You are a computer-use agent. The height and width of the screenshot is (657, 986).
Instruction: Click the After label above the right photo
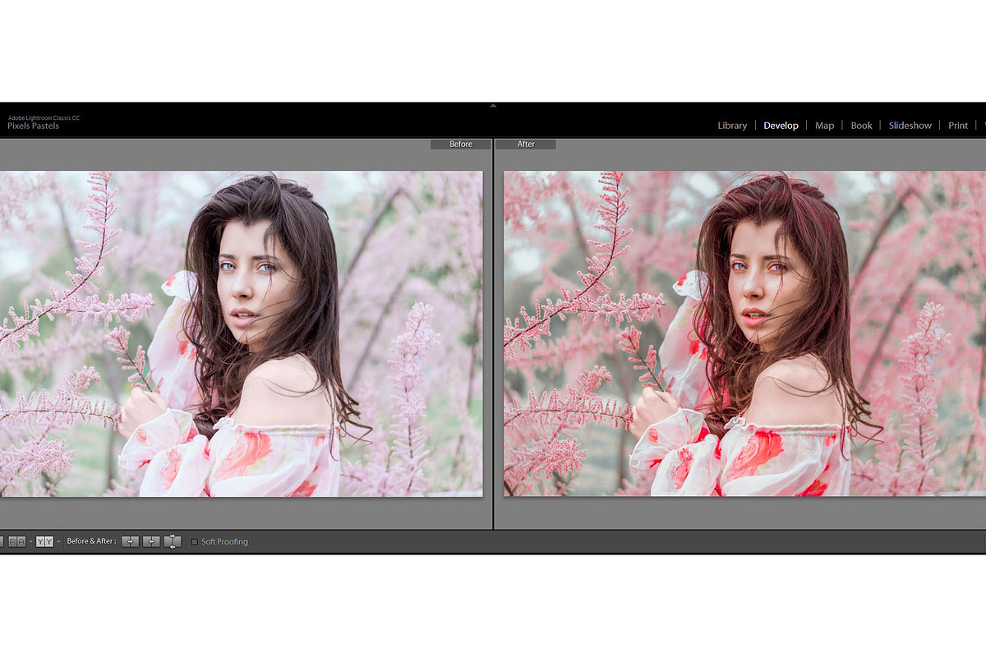click(x=526, y=145)
